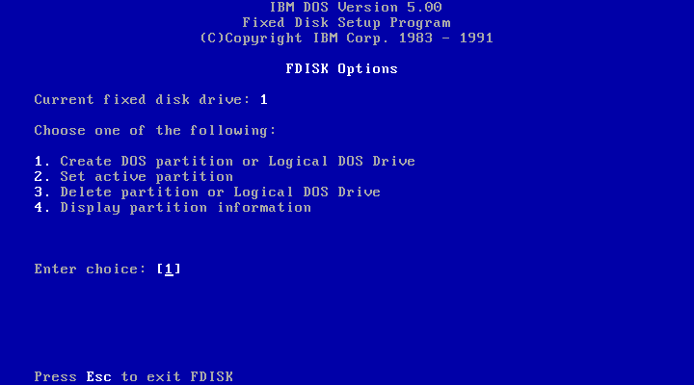694x385 pixels.
Task: Click the number 3 before Delete partition
Action: [39, 192]
